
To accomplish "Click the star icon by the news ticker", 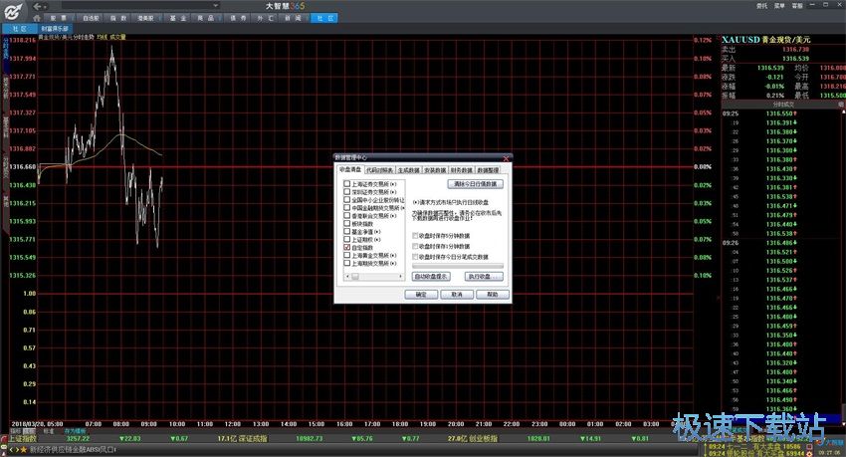I will pos(23,449).
